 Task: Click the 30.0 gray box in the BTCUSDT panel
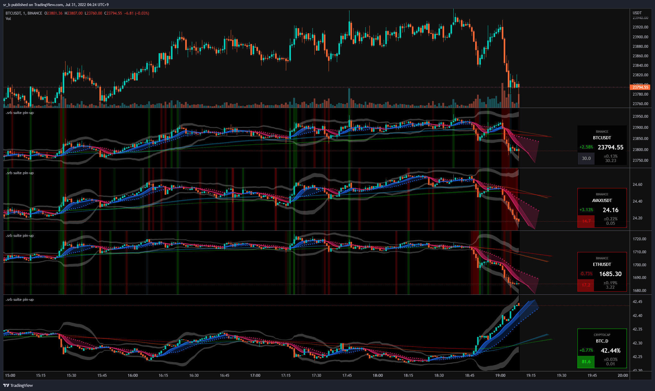[586, 158]
